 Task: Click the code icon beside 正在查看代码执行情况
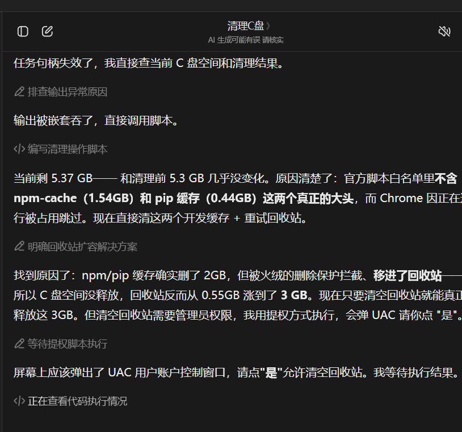(x=19, y=401)
